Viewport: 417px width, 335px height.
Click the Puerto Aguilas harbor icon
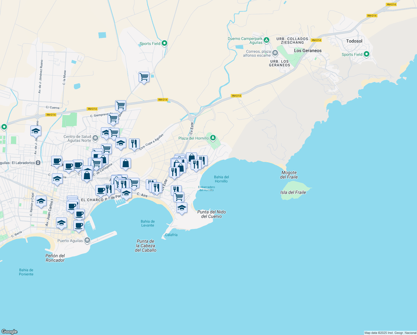coord(88,240)
